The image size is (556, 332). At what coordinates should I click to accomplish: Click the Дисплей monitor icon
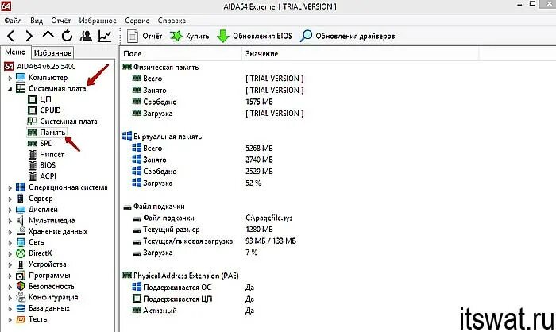pos(21,210)
